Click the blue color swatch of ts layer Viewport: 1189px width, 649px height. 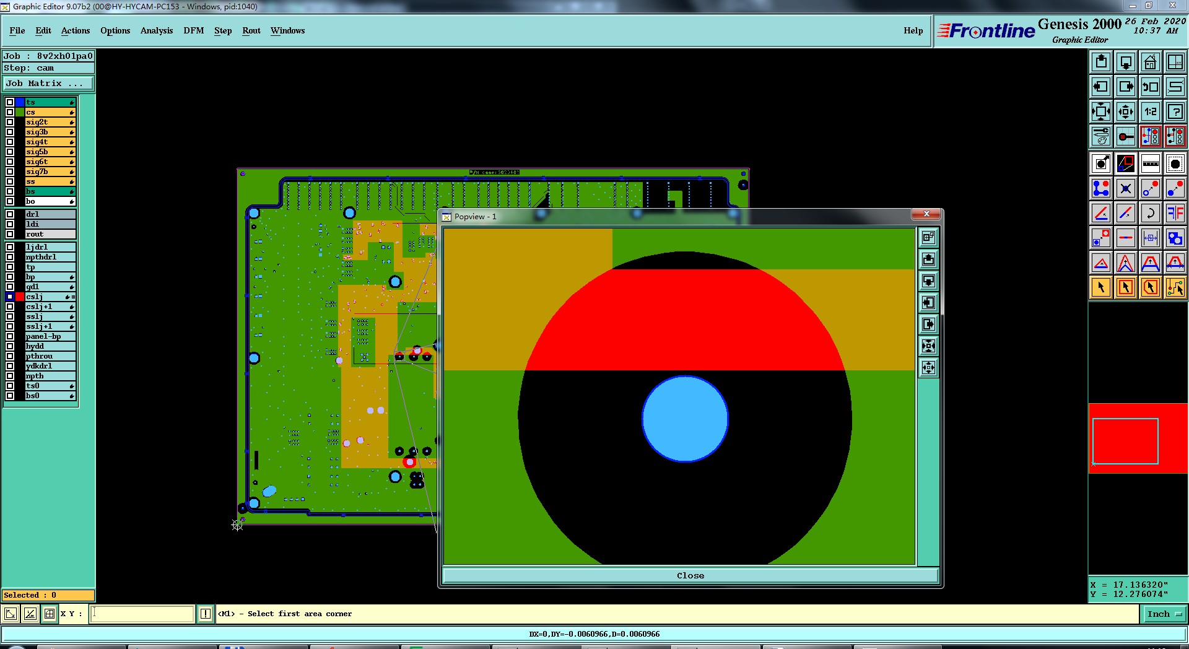20,102
